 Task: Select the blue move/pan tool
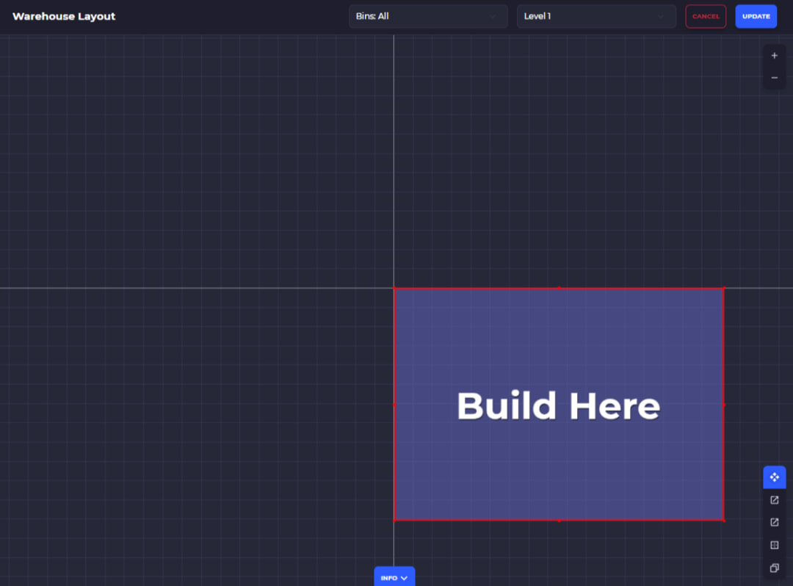click(775, 477)
